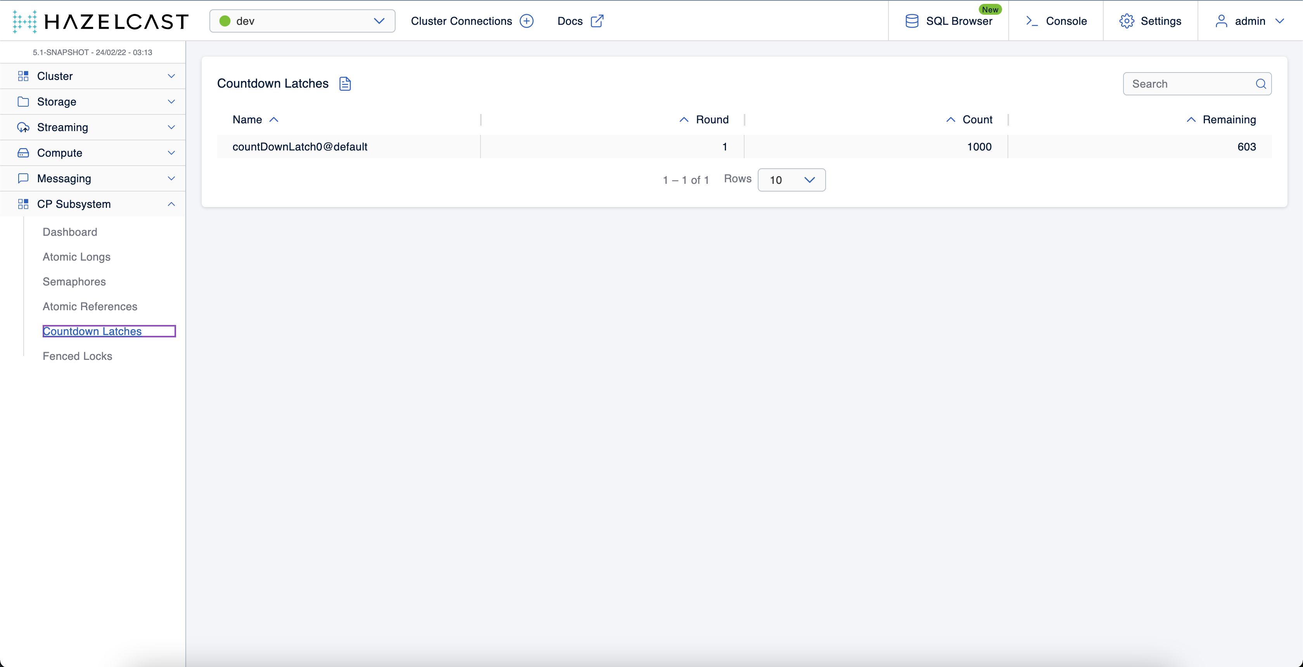Open Docs external link icon
The height and width of the screenshot is (667, 1303).
click(597, 21)
